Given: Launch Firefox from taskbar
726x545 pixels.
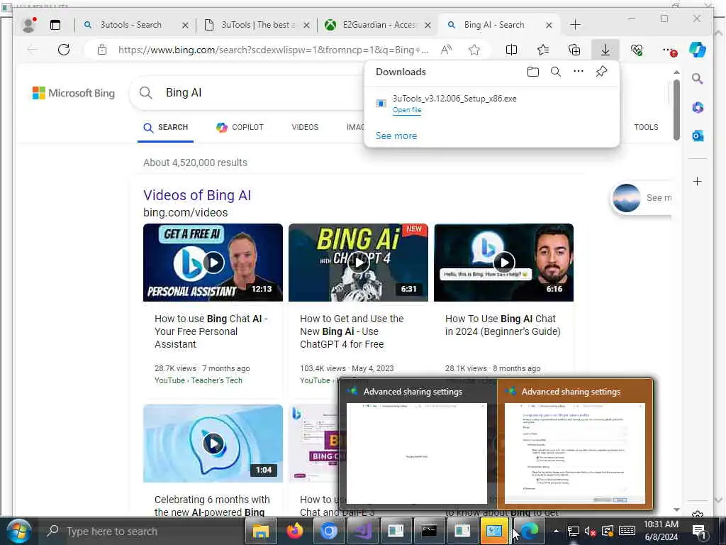Looking at the screenshot, I should coord(294,531).
